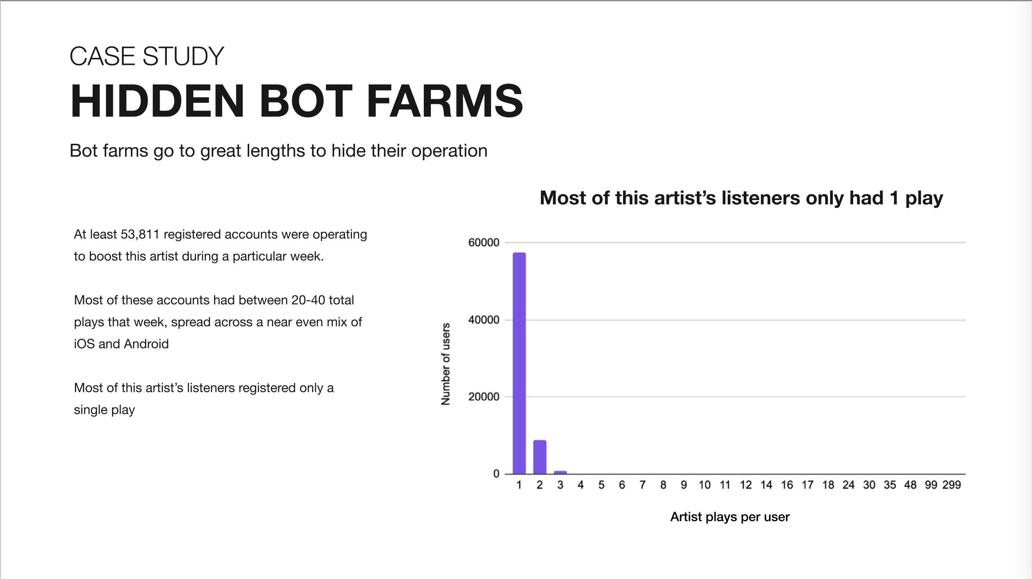Click the 10 x-axis tick label

704,485
